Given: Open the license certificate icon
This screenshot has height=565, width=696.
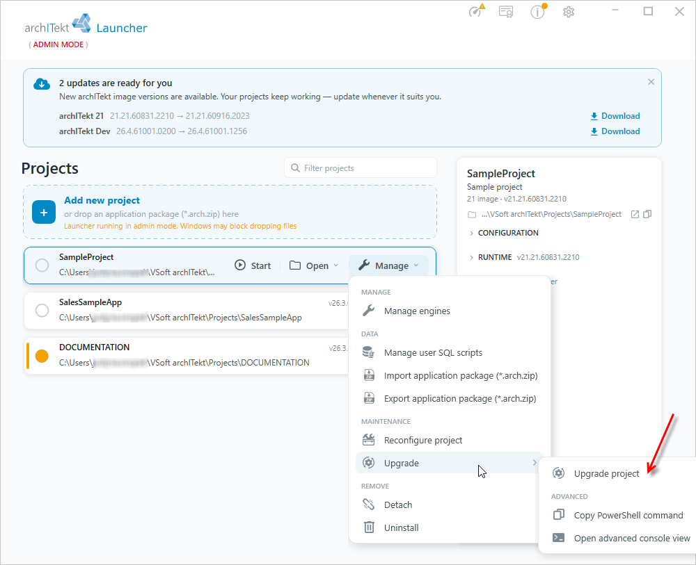Looking at the screenshot, I should point(506,12).
